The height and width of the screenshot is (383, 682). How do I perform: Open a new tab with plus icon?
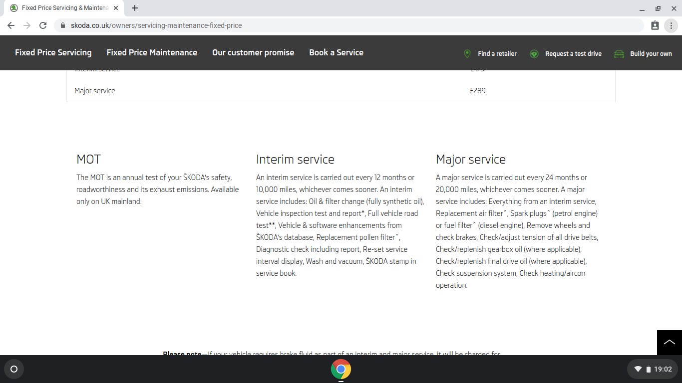click(x=135, y=8)
